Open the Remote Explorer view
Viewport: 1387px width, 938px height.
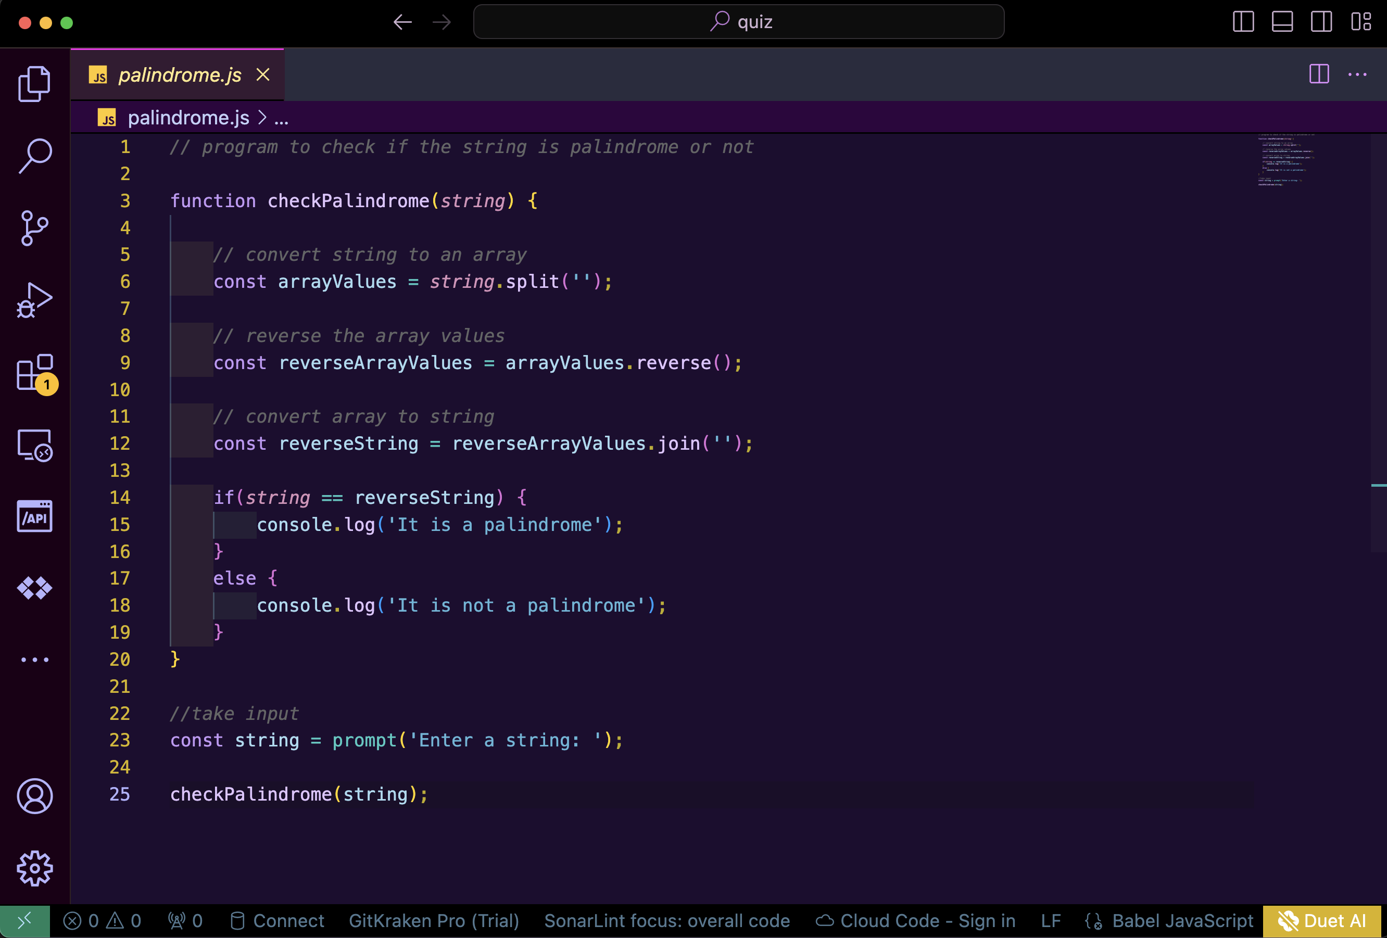pos(34,445)
